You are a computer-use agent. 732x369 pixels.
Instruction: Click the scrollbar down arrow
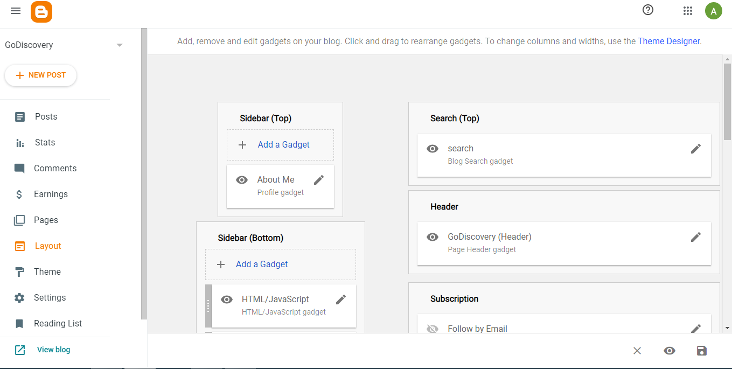(x=727, y=328)
